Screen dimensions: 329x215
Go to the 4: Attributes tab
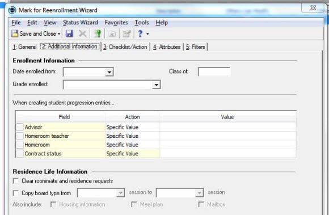[x=167, y=47]
